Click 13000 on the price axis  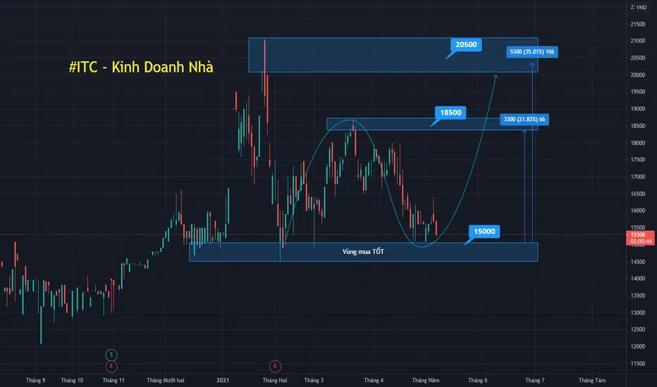click(x=638, y=313)
